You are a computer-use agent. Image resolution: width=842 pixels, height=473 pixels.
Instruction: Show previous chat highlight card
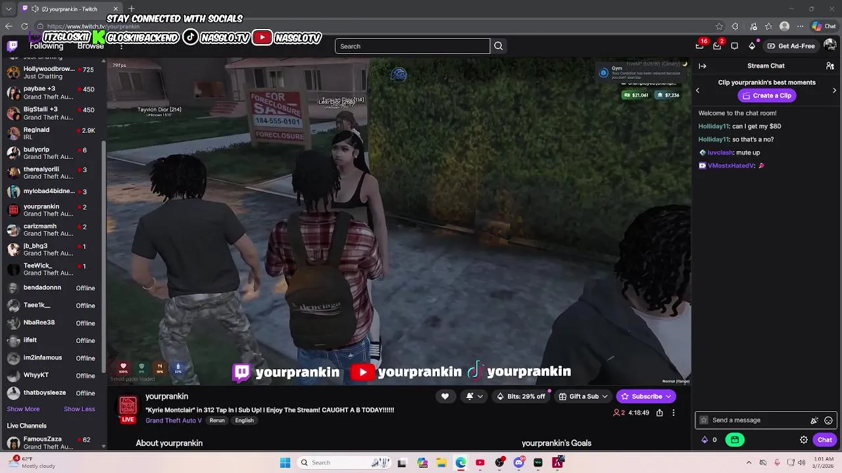point(698,90)
